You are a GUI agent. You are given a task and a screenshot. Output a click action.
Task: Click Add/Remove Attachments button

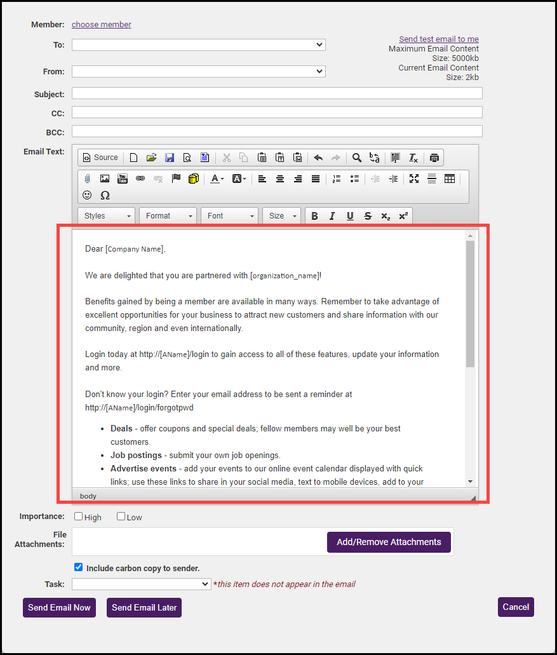click(x=389, y=542)
